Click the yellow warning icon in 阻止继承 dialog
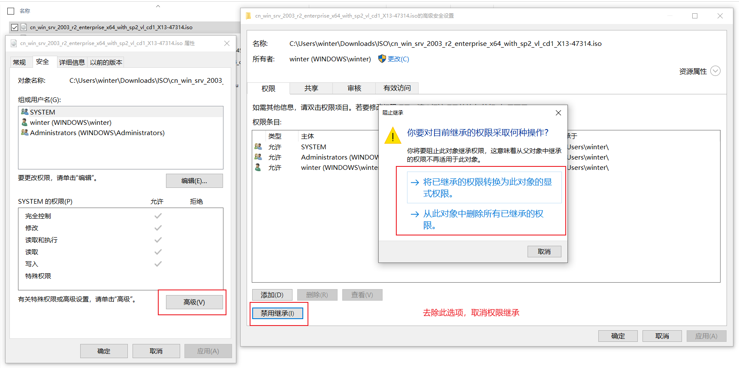 pyautogui.click(x=393, y=136)
